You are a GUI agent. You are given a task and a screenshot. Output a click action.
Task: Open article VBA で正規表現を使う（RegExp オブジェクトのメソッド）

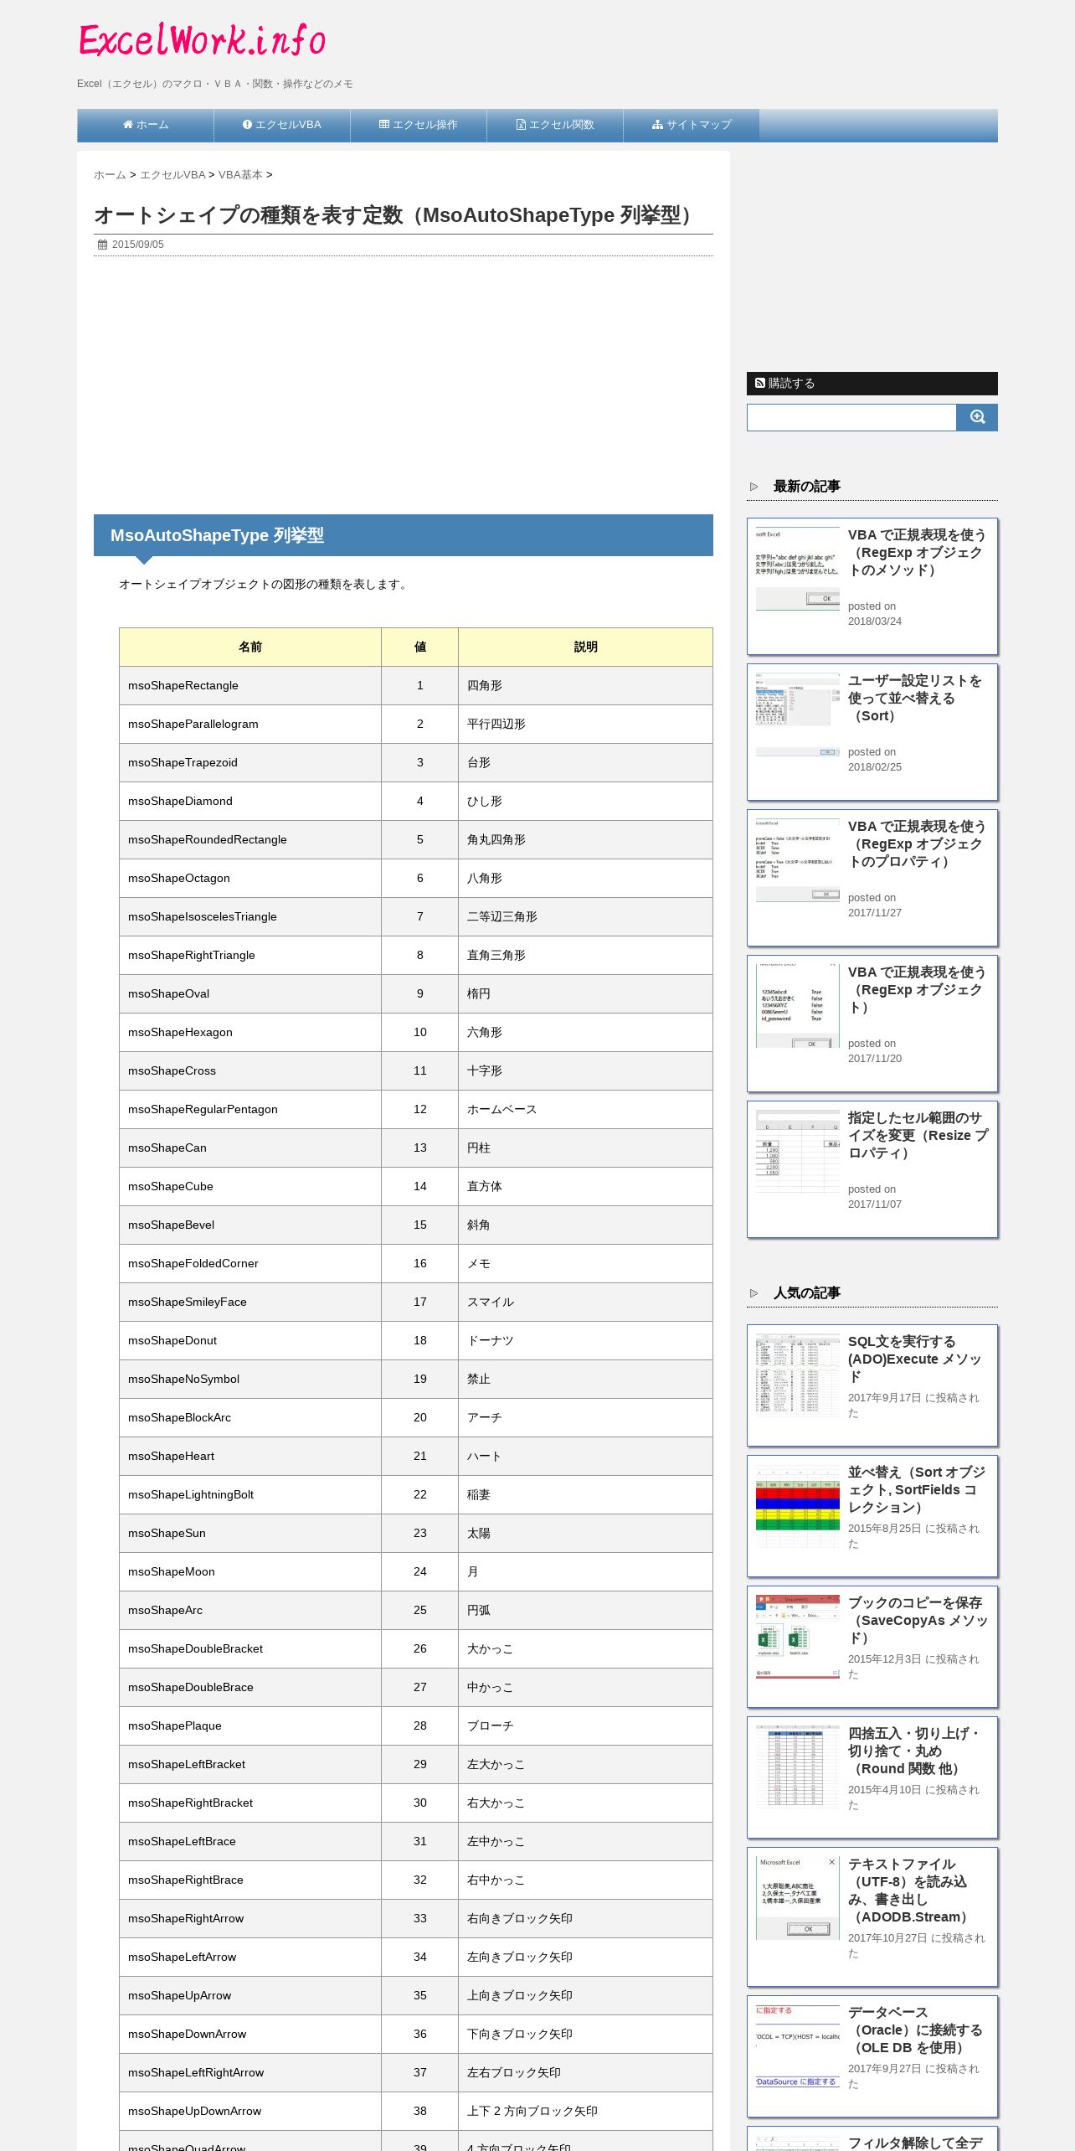click(x=917, y=552)
